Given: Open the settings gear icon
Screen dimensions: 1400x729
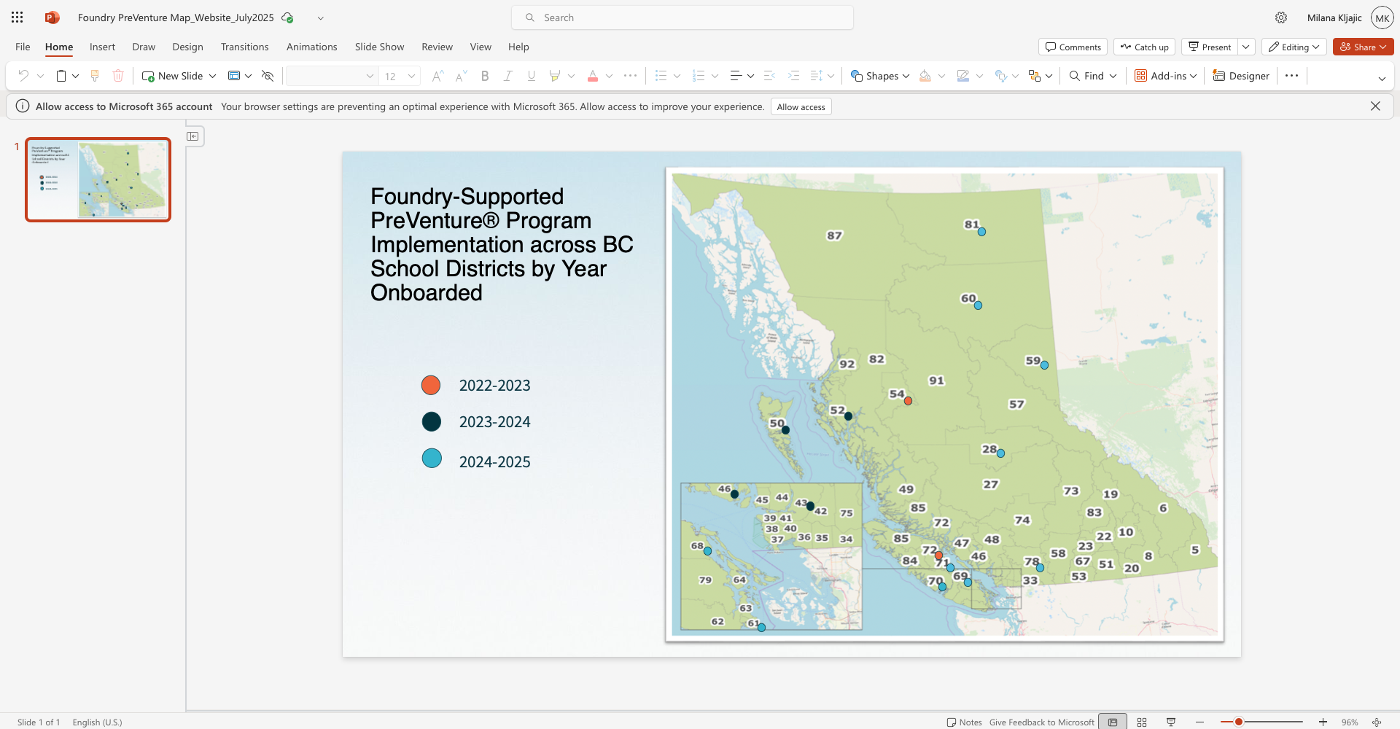Looking at the screenshot, I should [1281, 17].
